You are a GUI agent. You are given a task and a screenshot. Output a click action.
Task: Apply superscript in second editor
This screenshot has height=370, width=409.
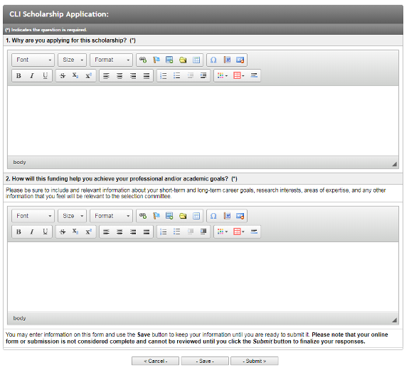[89, 232]
